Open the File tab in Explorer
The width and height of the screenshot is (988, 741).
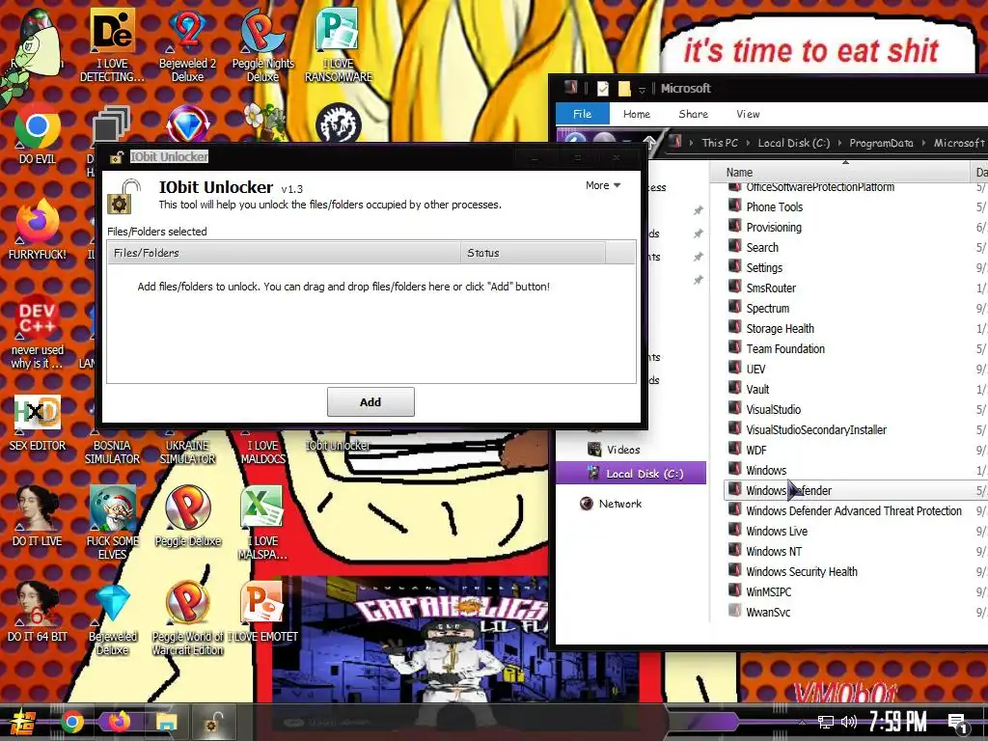(x=582, y=114)
